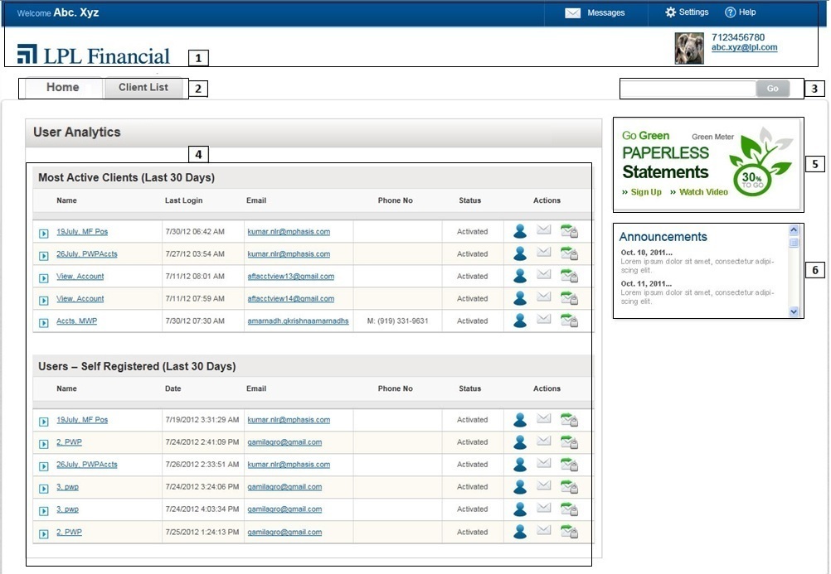Open Messages envelope in the top bar
831x574 pixels.
(572, 13)
